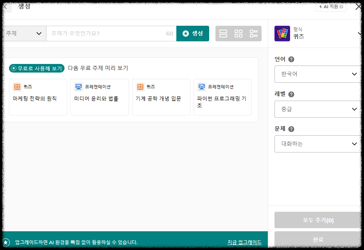The width and height of the screenshot is (364, 250).
Task: Click the help icon beside AI 지원
Action: (341, 7)
